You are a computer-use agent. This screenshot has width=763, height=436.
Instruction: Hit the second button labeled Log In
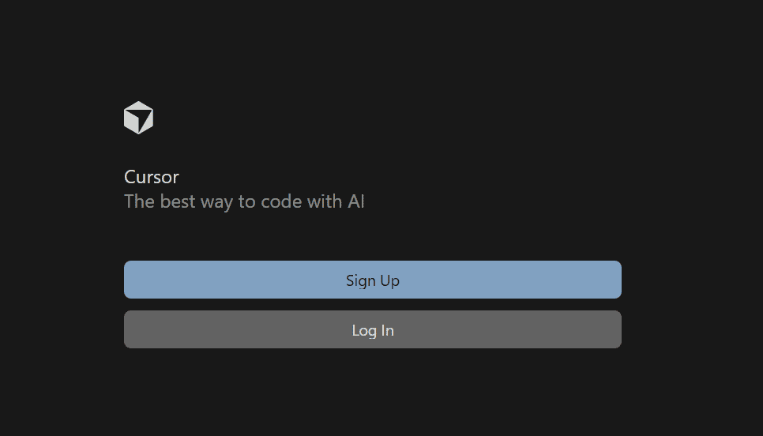pyautogui.click(x=372, y=329)
